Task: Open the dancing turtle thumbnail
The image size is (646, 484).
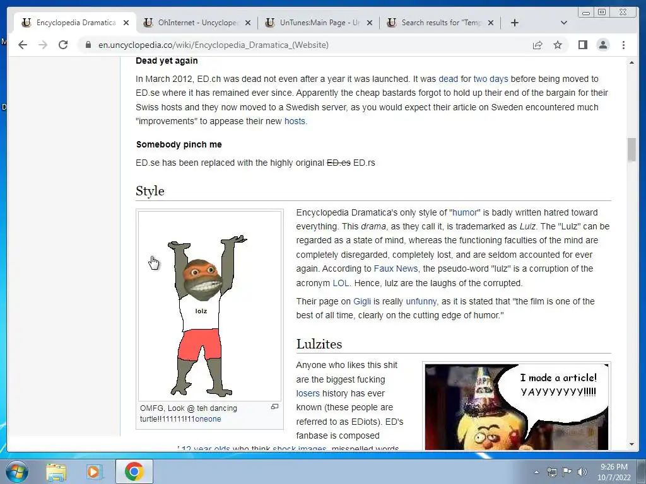Action: click(209, 306)
